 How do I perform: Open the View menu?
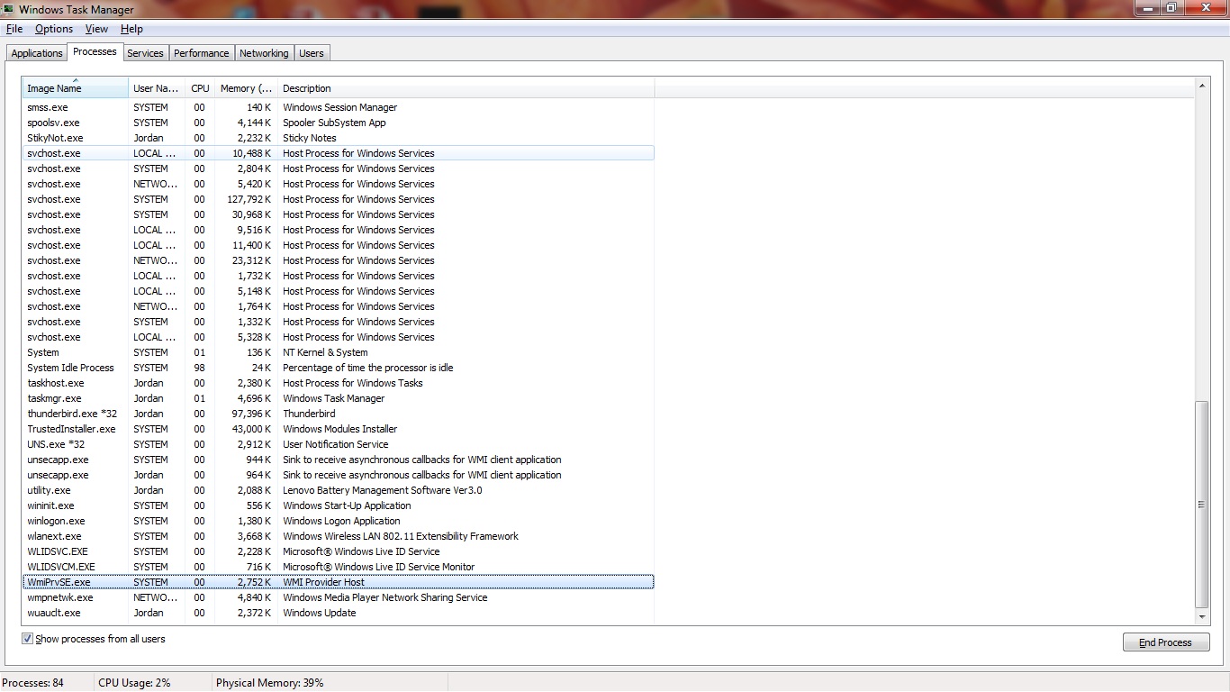(x=96, y=29)
